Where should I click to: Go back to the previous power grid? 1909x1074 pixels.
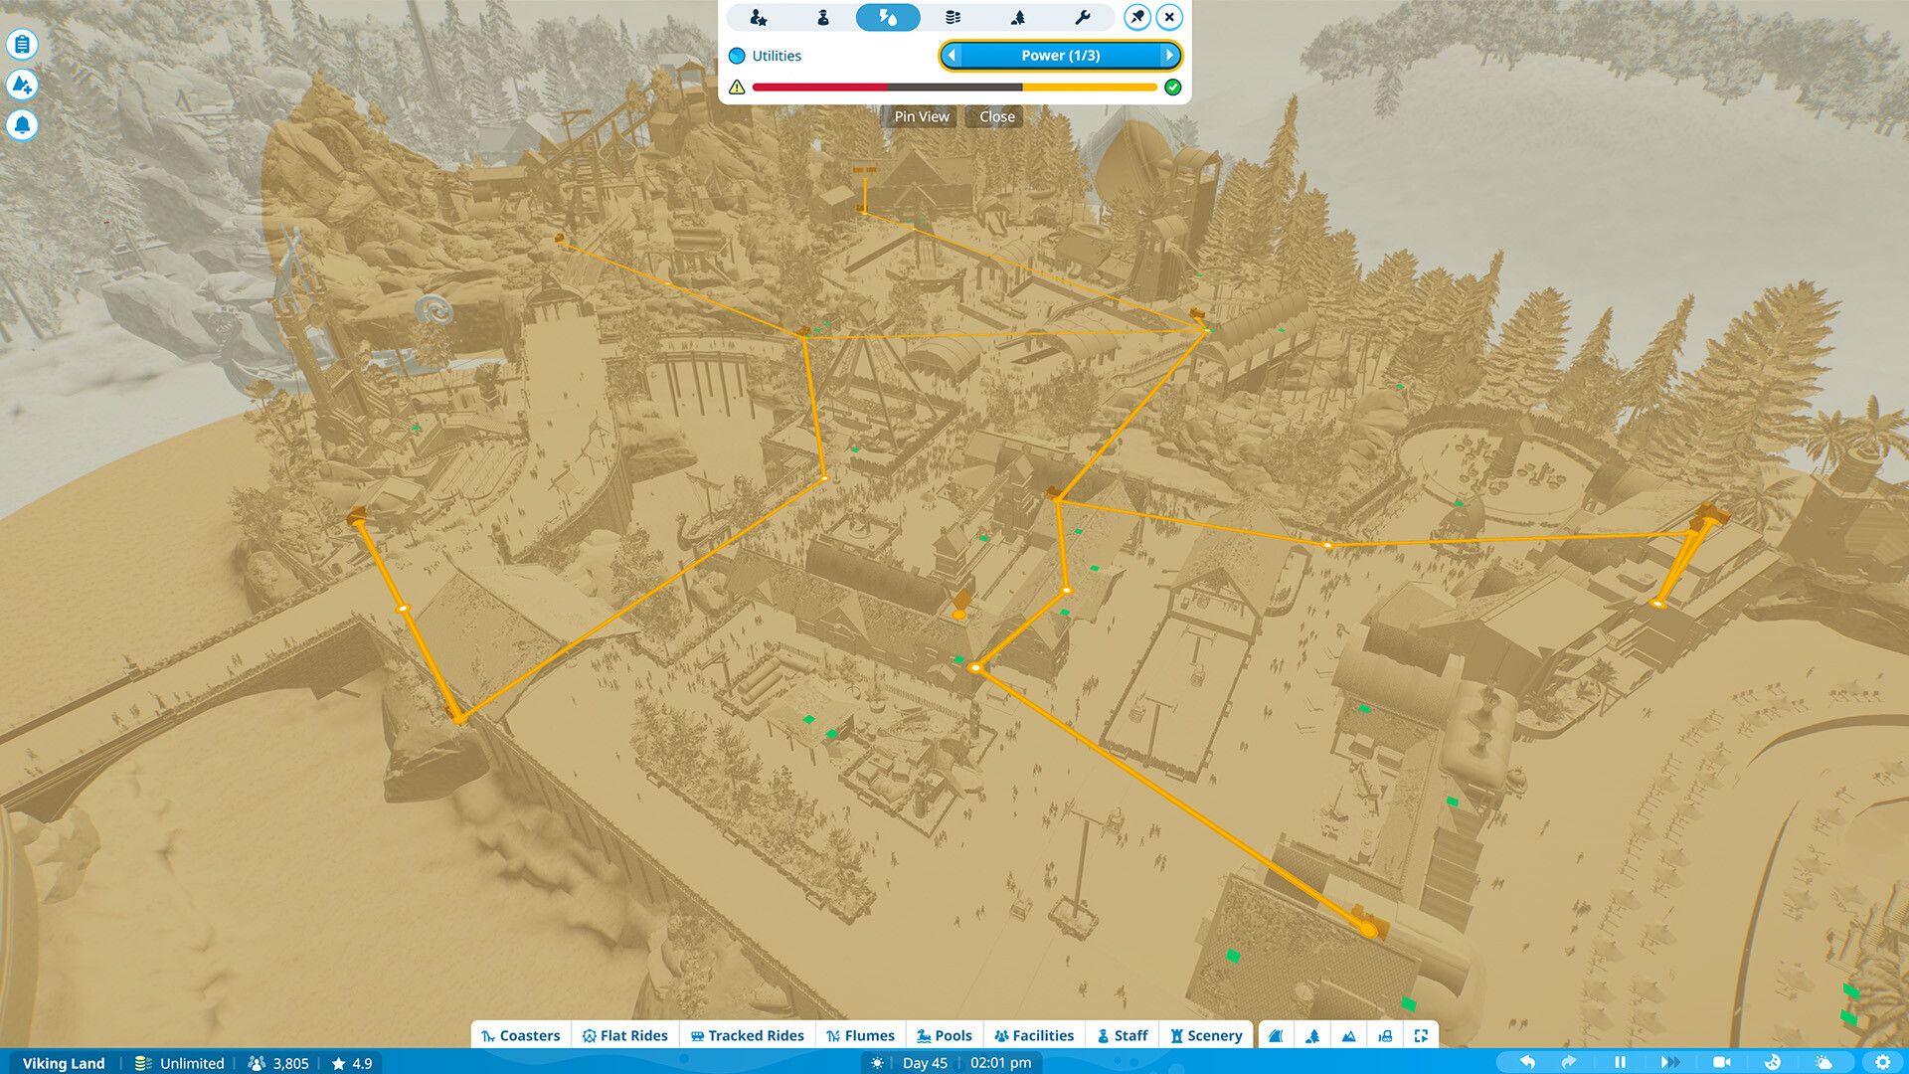pyautogui.click(x=953, y=56)
